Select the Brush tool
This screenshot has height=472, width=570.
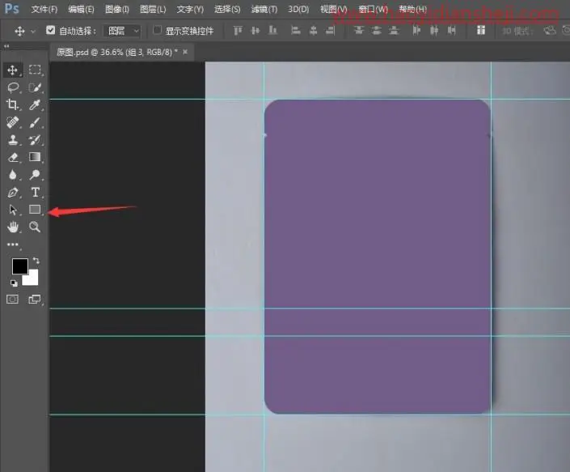(x=35, y=122)
